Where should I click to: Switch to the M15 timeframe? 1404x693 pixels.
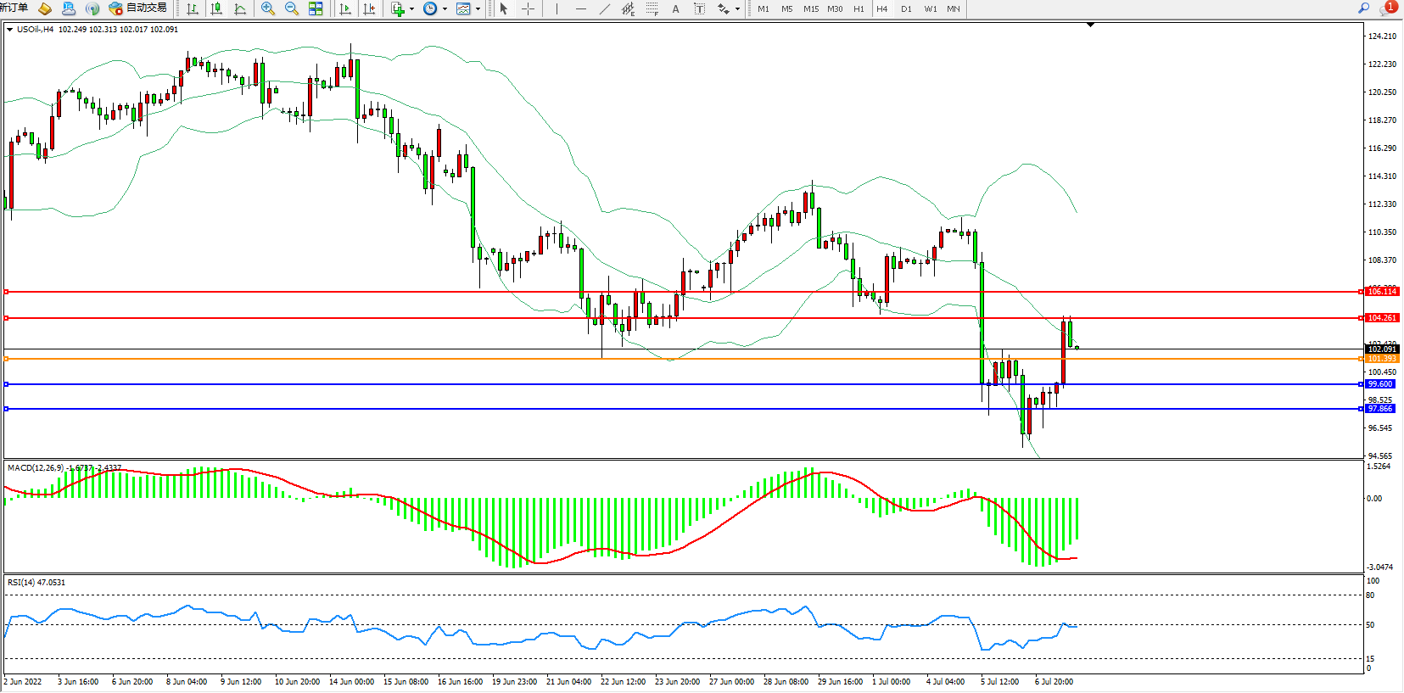[x=811, y=8]
